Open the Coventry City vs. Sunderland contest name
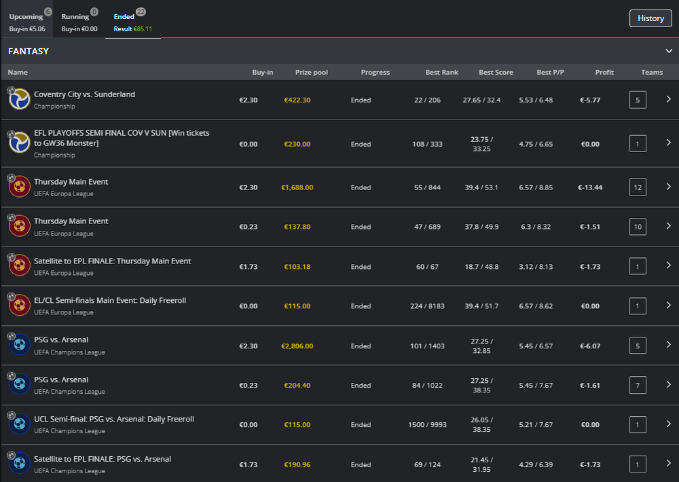The width and height of the screenshot is (679, 482). (84, 94)
